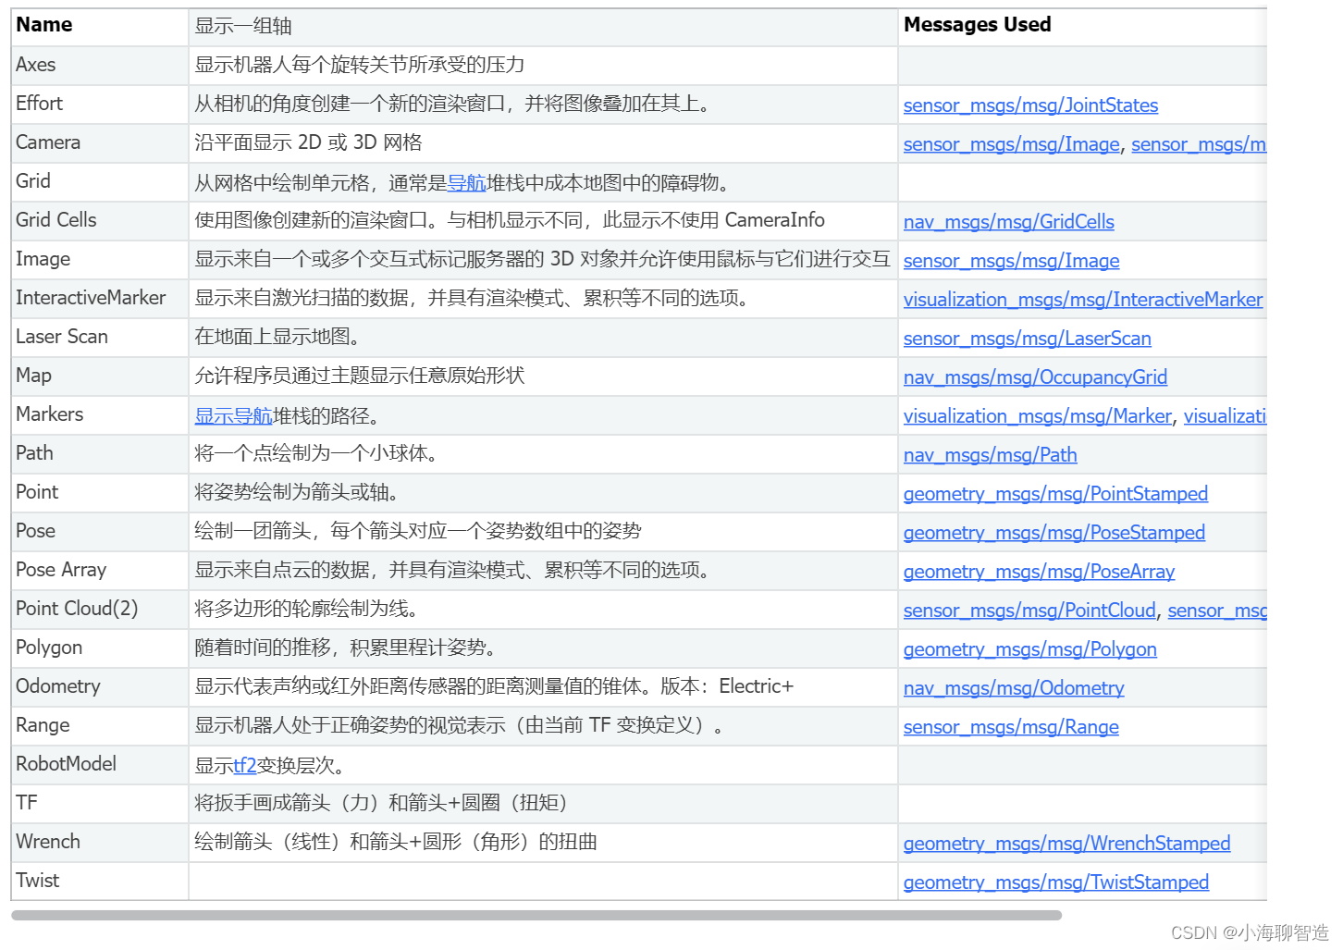The width and height of the screenshot is (1343, 950).
Task: Click the 将一个点绘制为一个小球体 description
Action: (x=316, y=454)
